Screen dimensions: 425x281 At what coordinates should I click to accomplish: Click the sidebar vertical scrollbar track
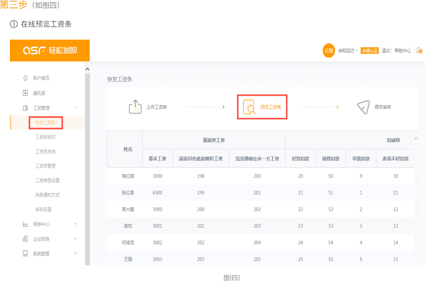[87, 169]
